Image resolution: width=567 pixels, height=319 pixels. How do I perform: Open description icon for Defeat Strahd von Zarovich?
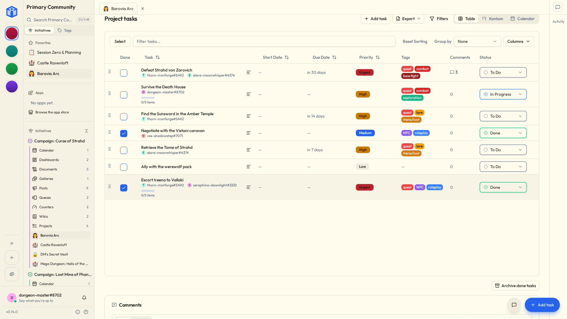click(249, 72)
